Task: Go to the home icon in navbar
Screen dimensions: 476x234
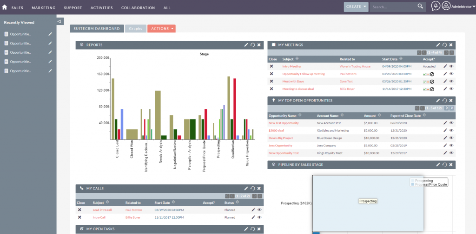Action: (4, 7)
